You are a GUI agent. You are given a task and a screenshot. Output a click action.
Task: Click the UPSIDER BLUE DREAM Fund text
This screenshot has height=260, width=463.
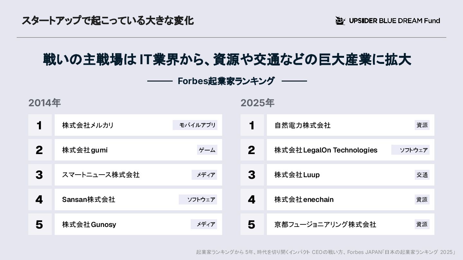395,21
